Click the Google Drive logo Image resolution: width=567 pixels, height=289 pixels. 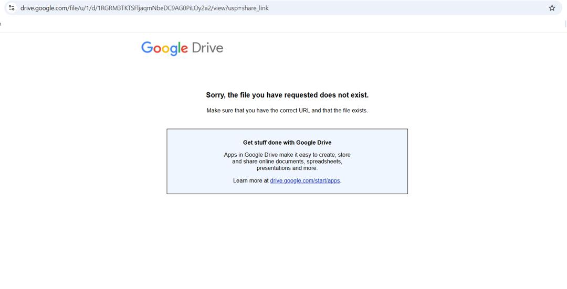tap(182, 48)
